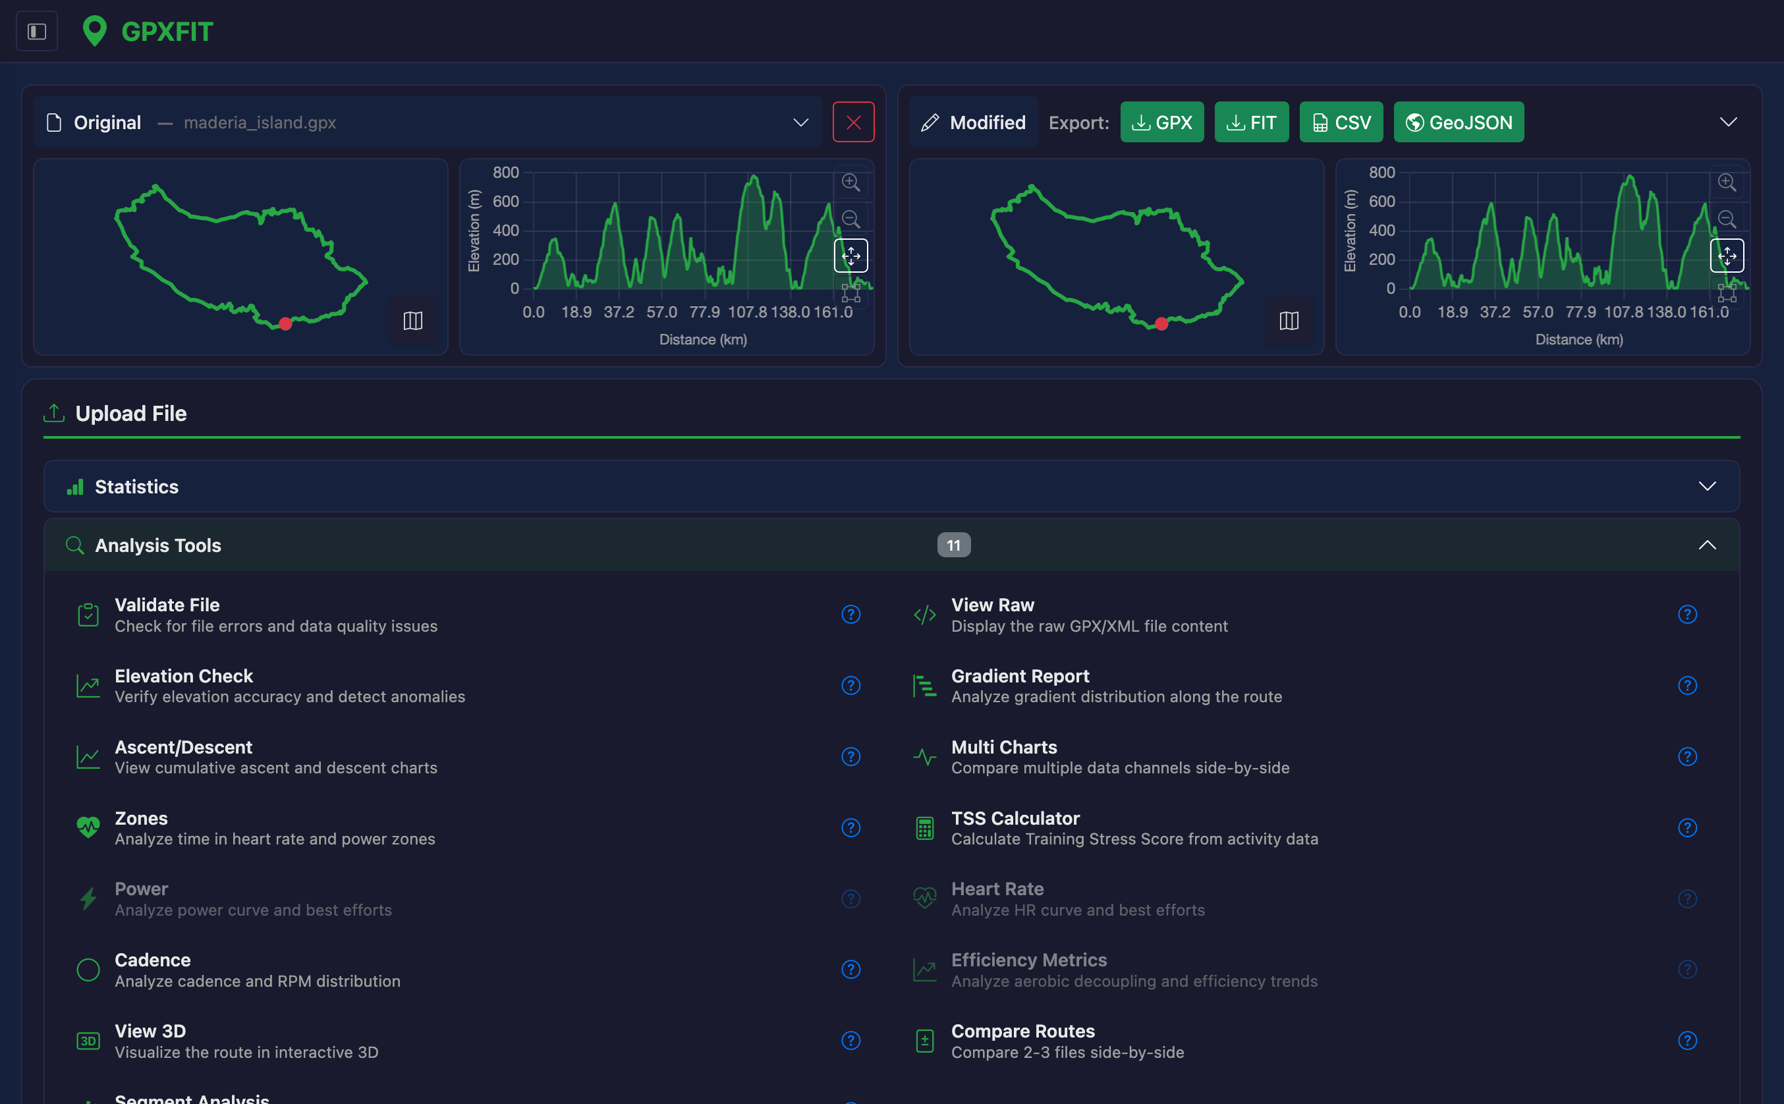The height and width of the screenshot is (1104, 1784).
Task: Open the map layers icon on the modified route map
Action: (x=1290, y=321)
